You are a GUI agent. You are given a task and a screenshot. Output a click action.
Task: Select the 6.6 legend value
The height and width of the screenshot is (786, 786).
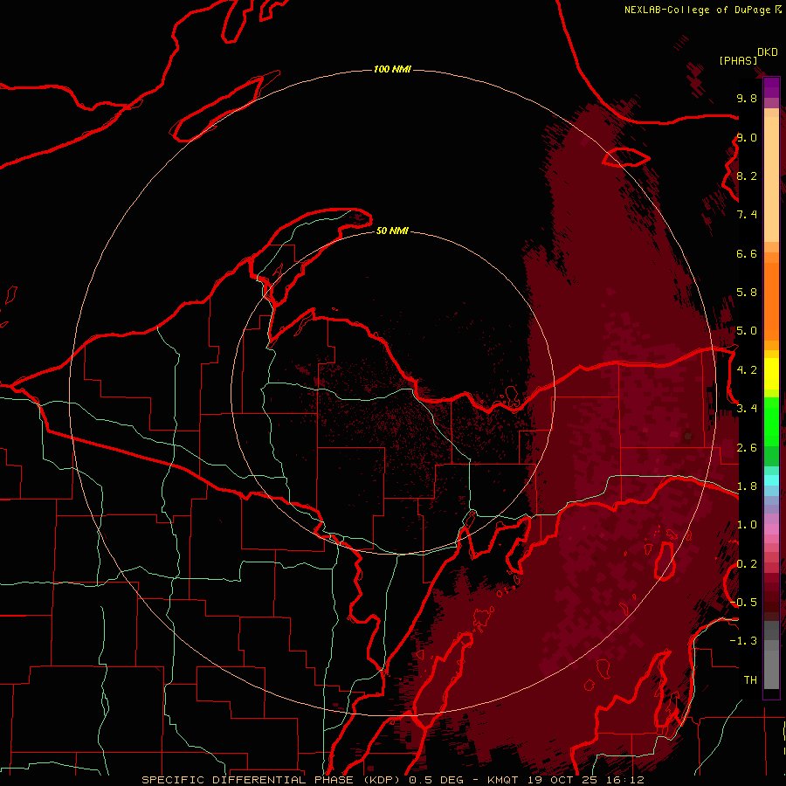tap(747, 253)
